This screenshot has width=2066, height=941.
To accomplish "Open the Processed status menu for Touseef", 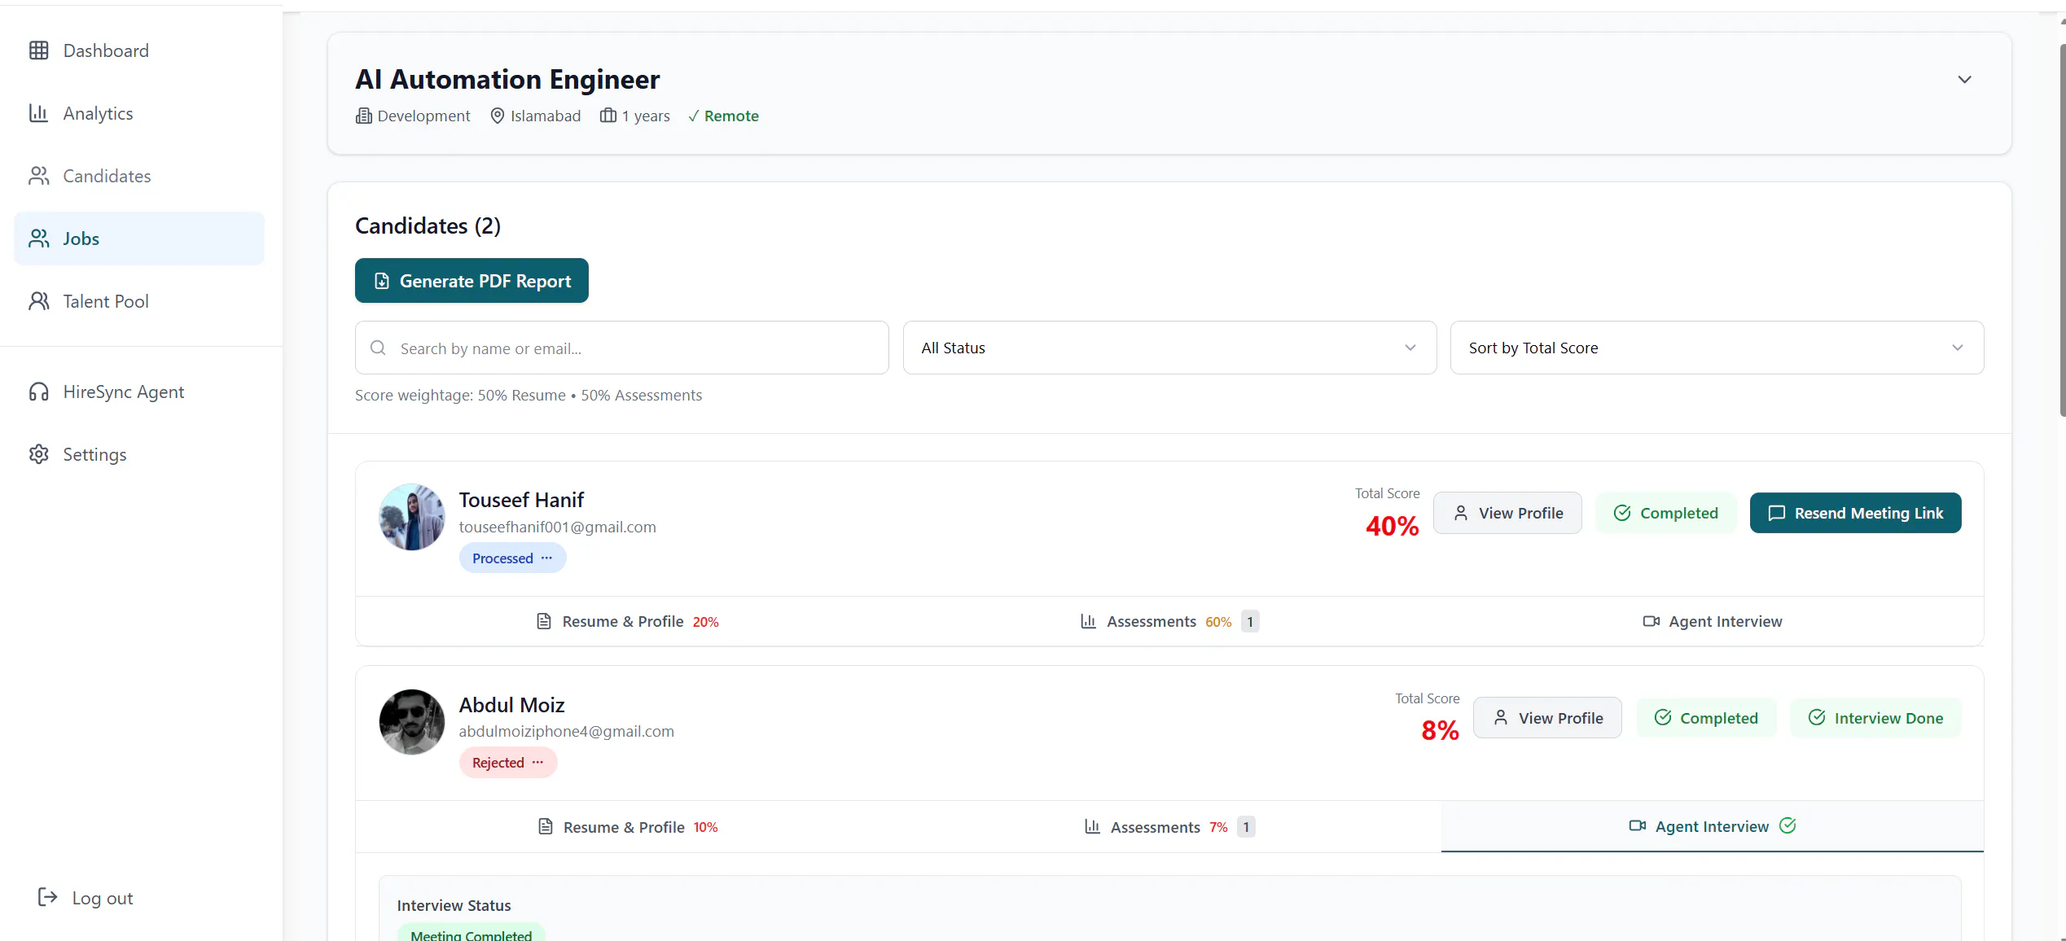I will [512, 558].
